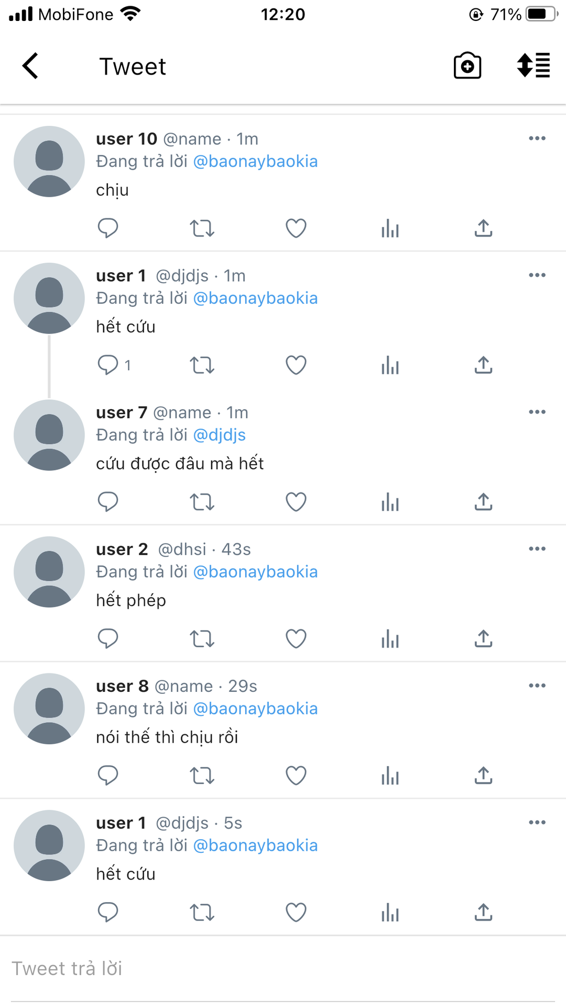Share user 8's 'nói thế thì chịu rồi' tweet
The height and width of the screenshot is (1007, 566).
[484, 775]
